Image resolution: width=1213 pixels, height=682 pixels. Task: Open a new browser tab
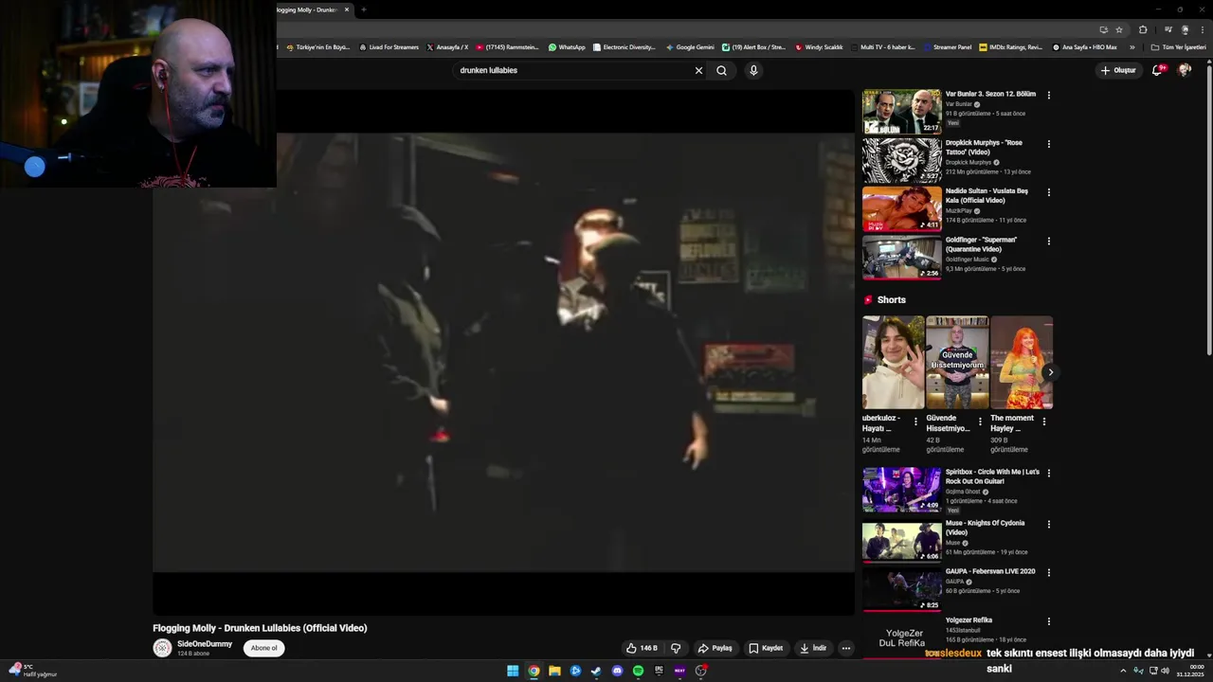click(x=363, y=9)
